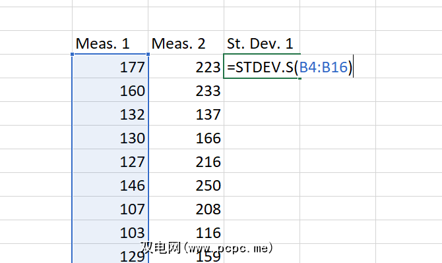Click inside the STDEV.S formula cell
The height and width of the screenshot is (263, 442).
pyautogui.click(x=290, y=67)
